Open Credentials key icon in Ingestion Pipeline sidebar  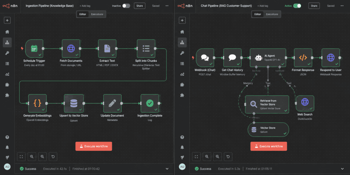click(7, 53)
